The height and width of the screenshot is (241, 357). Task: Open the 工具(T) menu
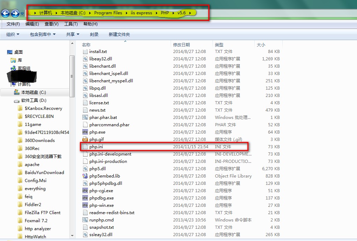[x=71, y=24]
